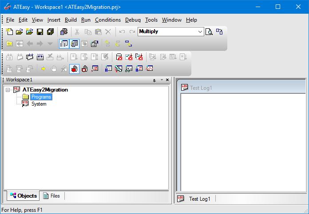Click the single checkmark red X icon
Viewport: 309px width, 214px height.
(x=129, y=57)
